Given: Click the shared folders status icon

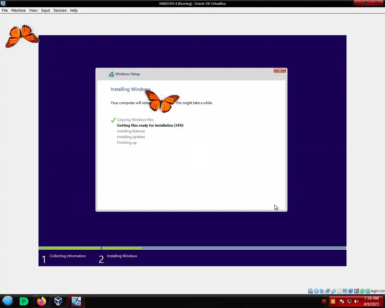Looking at the screenshot, I should [339, 291].
